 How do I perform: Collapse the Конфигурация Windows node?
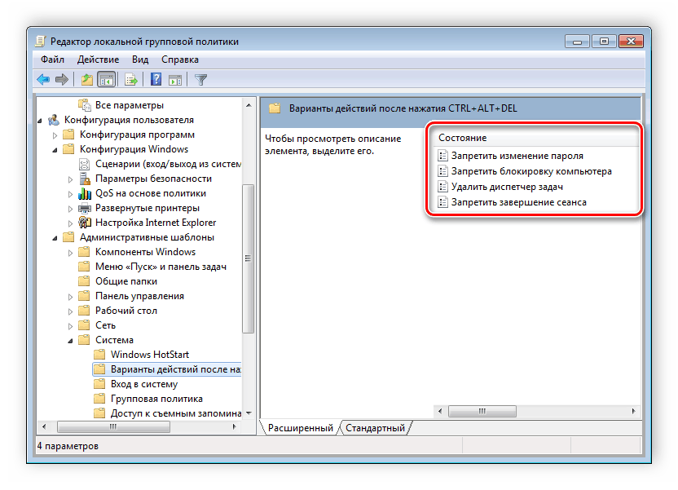(55, 150)
